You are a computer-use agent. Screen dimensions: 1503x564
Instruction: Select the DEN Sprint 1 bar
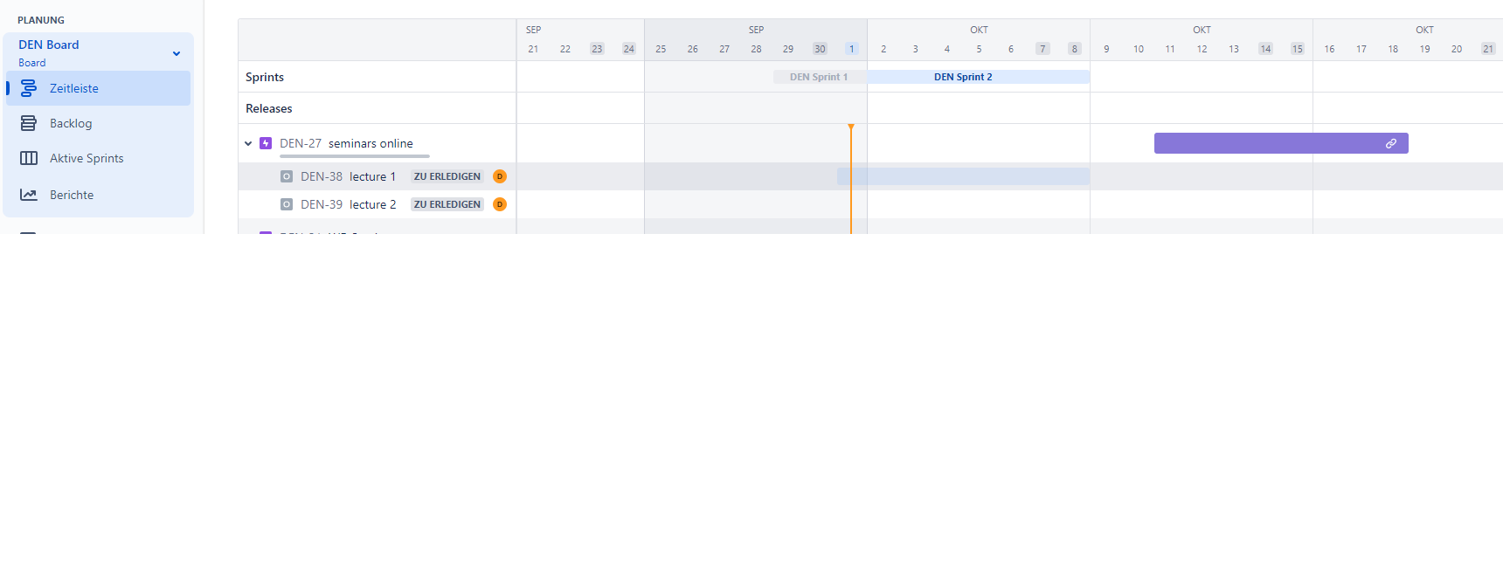click(x=820, y=77)
